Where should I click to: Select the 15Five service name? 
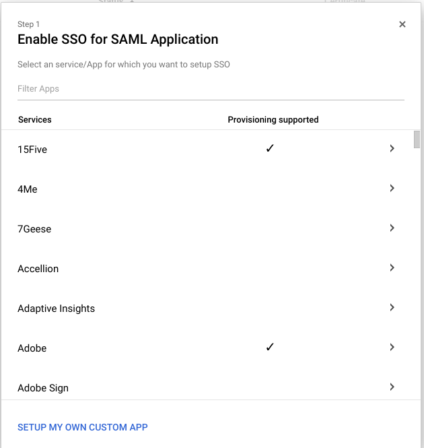coord(32,150)
